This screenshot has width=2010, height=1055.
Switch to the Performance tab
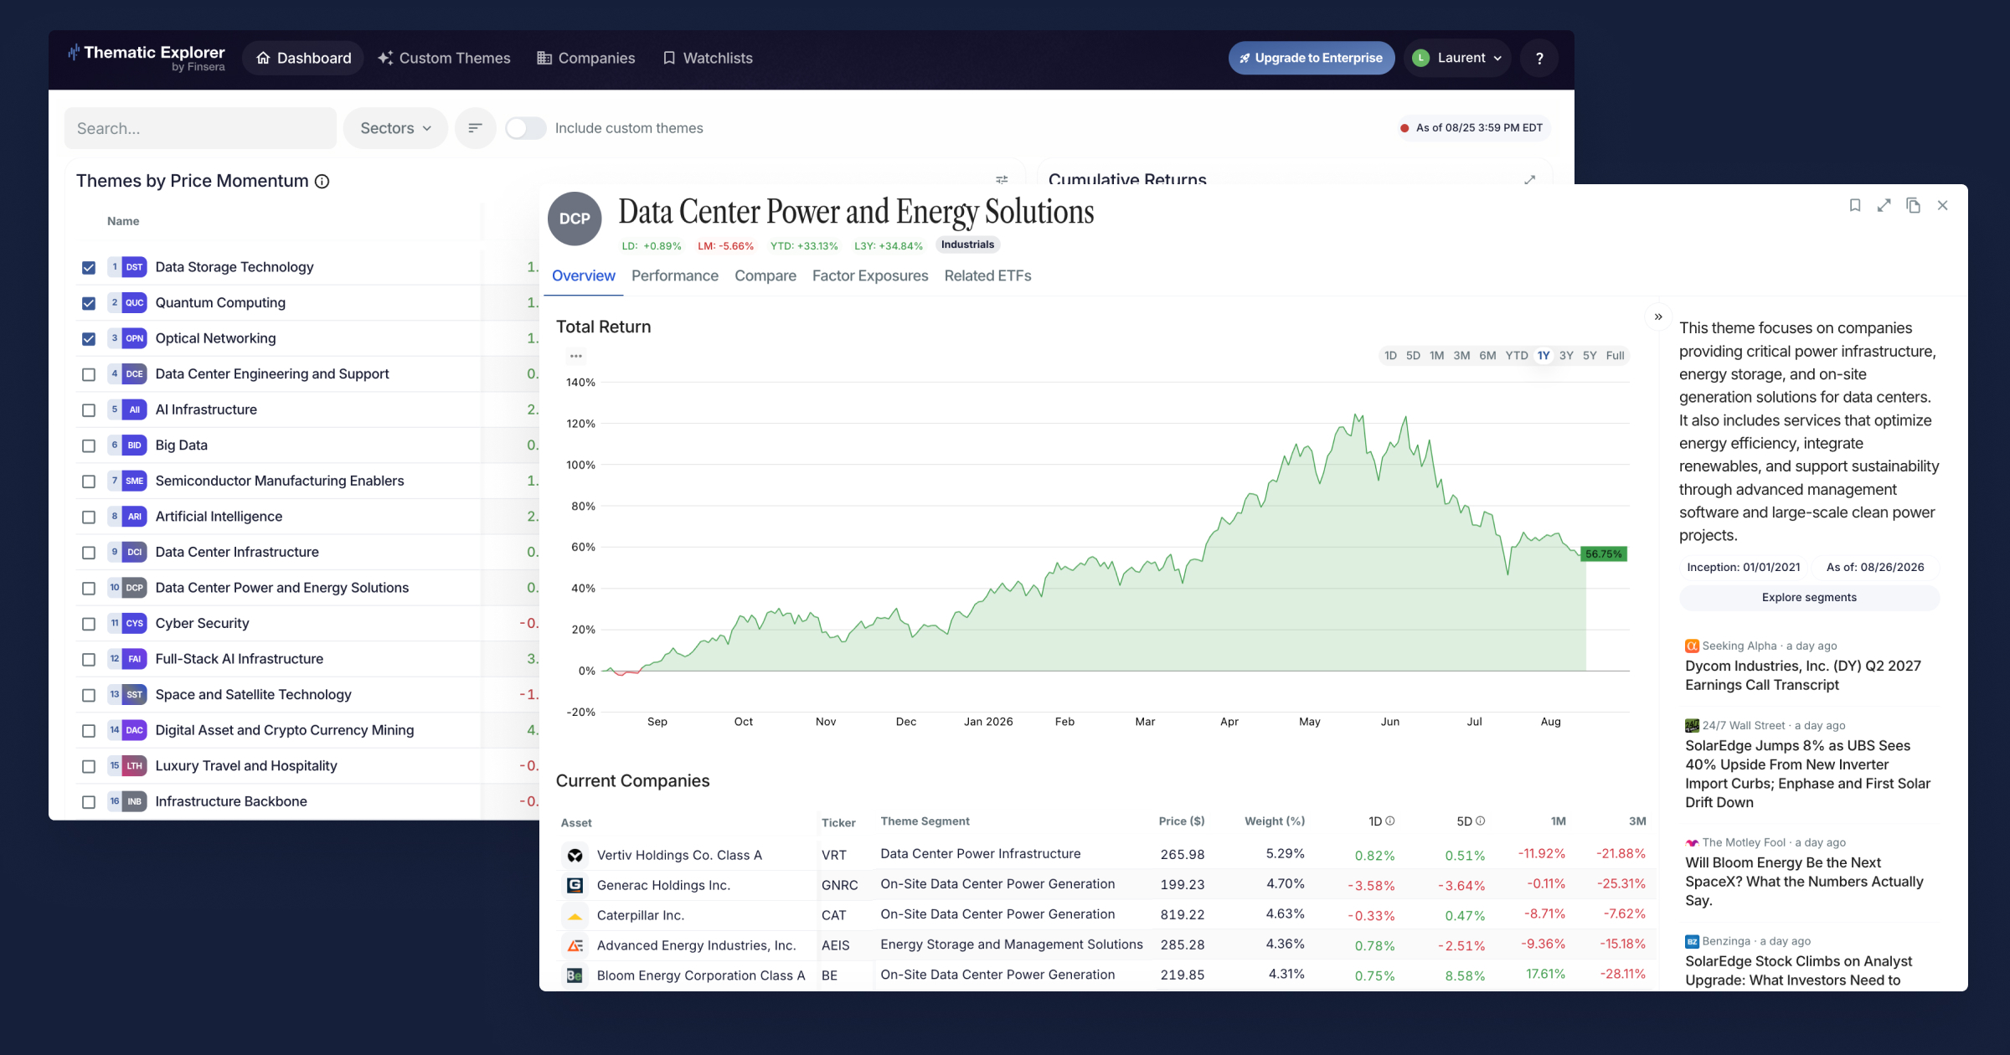pyautogui.click(x=675, y=275)
